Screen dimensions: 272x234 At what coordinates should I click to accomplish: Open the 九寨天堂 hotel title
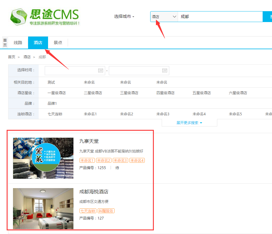point(89,141)
